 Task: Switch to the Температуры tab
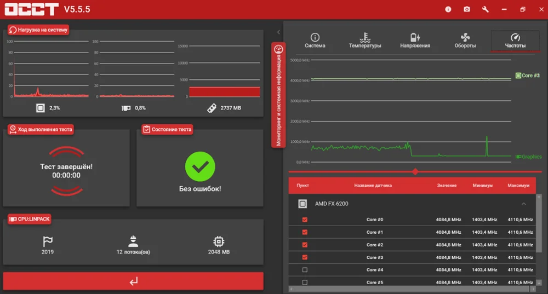tap(365, 41)
